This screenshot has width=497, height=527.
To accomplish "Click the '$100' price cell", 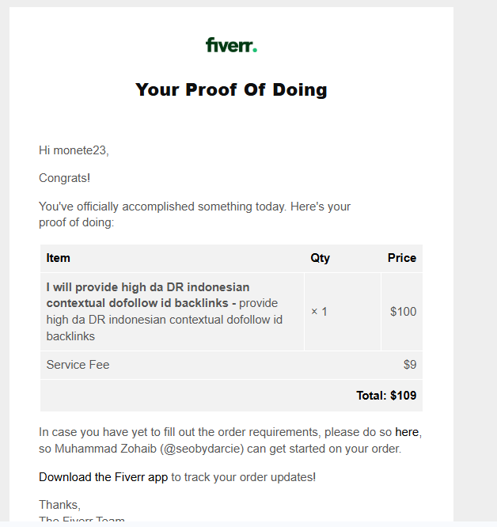I will 403,312.
